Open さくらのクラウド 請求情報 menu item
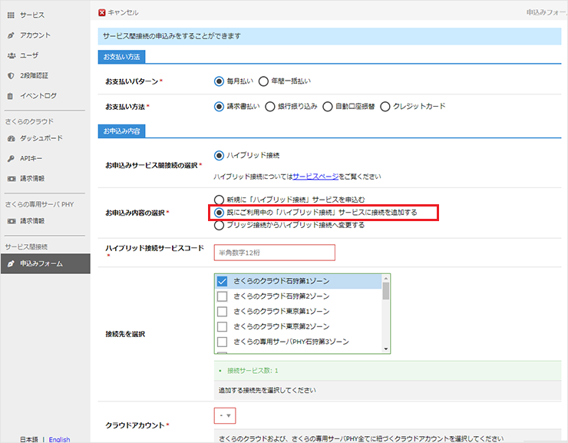568x443 pixels. pyautogui.click(x=32, y=178)
